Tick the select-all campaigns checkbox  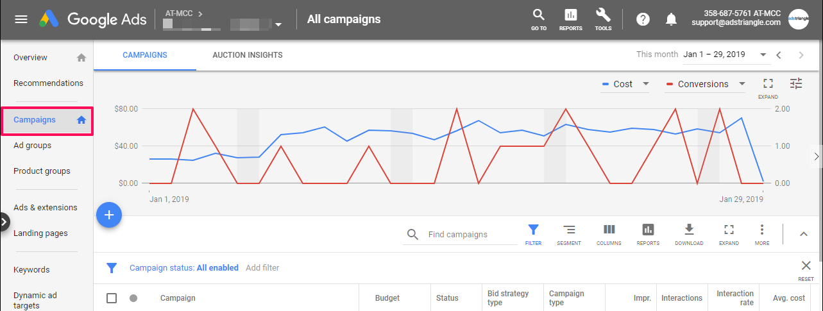coord(112,298)
